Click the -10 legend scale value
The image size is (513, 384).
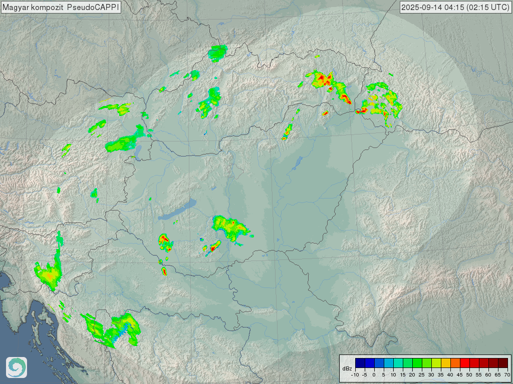355,375
